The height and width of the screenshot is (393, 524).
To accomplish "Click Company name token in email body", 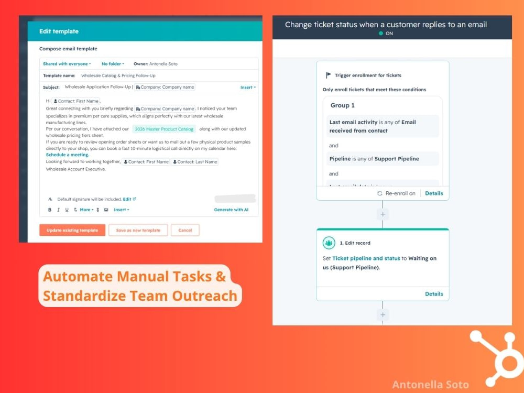I will [x=165, y=108].
